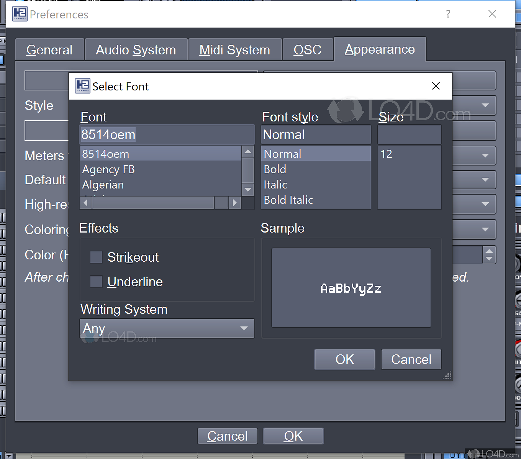Confirm font with OK in Select Font
This screenshot has width=521, height=459.
point(344,359)
